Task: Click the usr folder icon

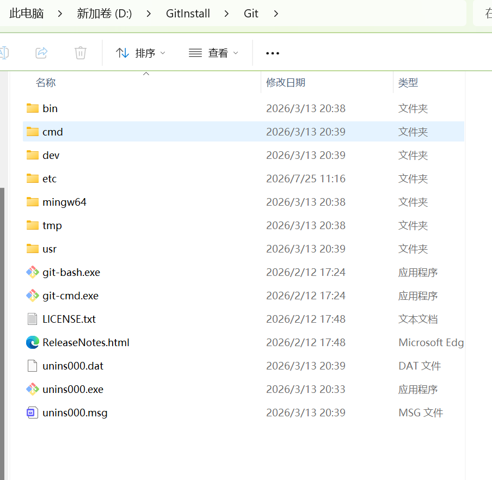Action: coord(32,249)
